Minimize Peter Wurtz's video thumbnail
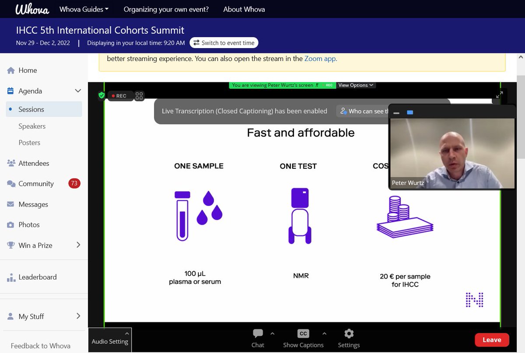The image size is (525, 353). [396, 113]
